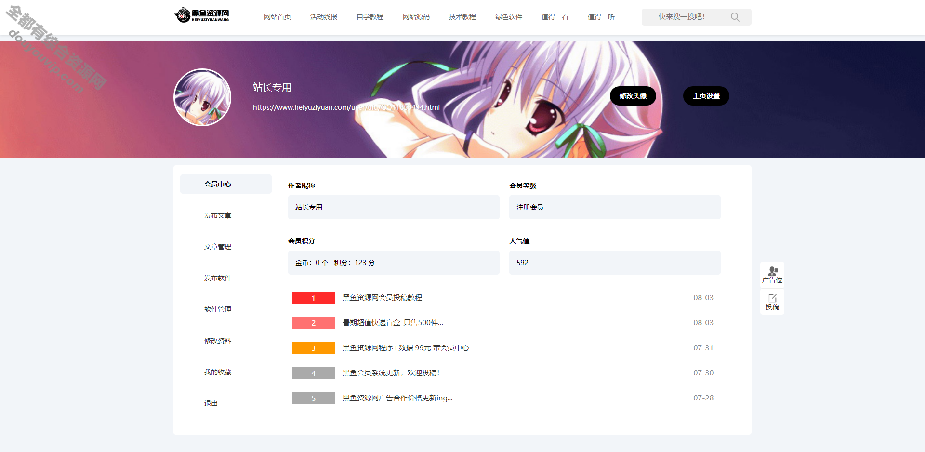
Task: Click the pink rank 2 badge
Action: coord(314,323)
